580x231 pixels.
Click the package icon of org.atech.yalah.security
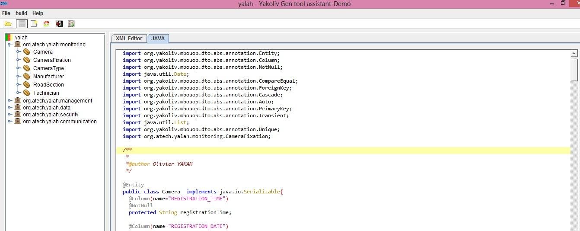pyautogui.click(x=18, y=114)
